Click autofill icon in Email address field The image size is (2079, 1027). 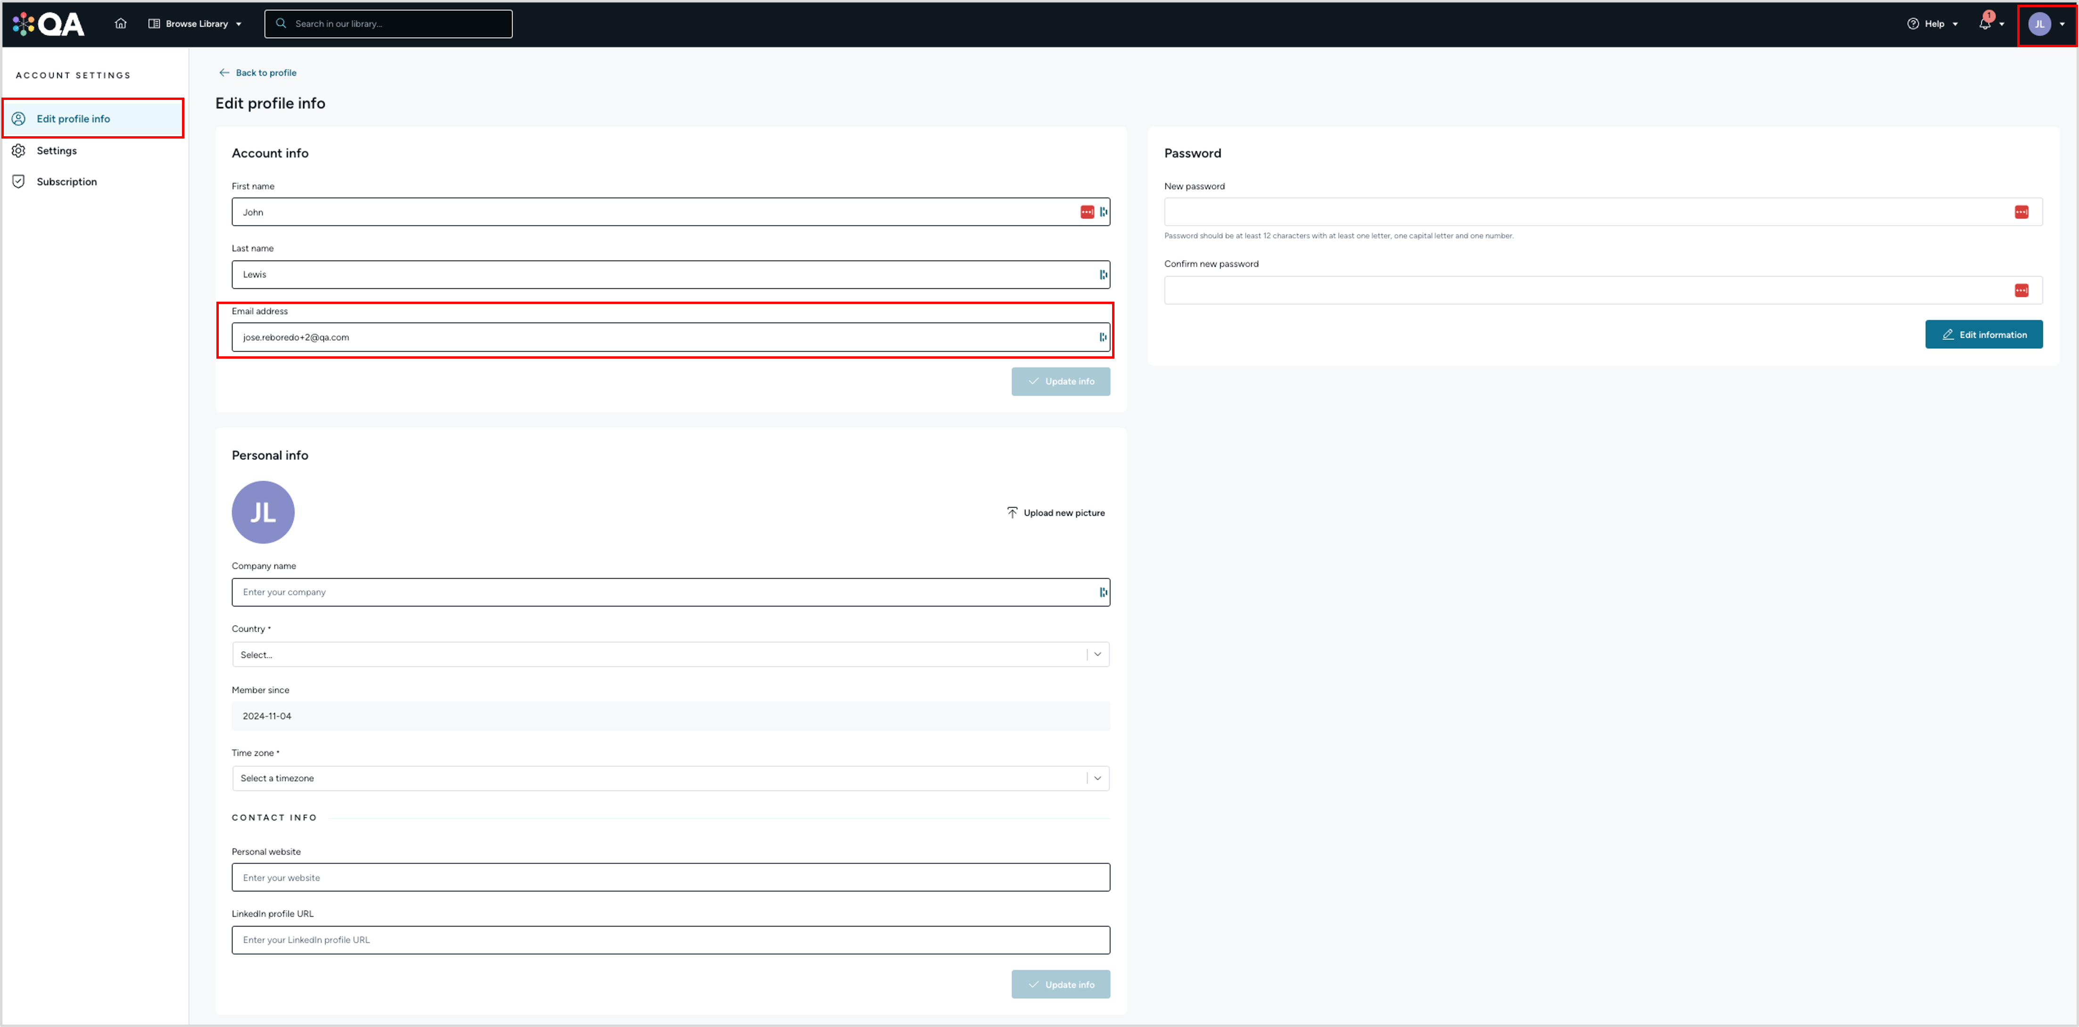(1103, 337)
